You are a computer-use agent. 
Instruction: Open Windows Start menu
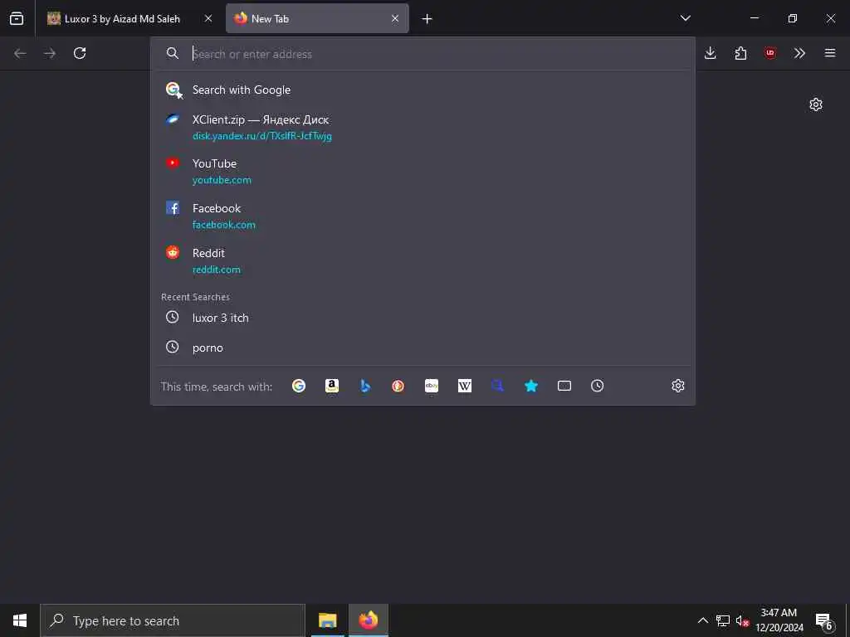pos(20,620)
